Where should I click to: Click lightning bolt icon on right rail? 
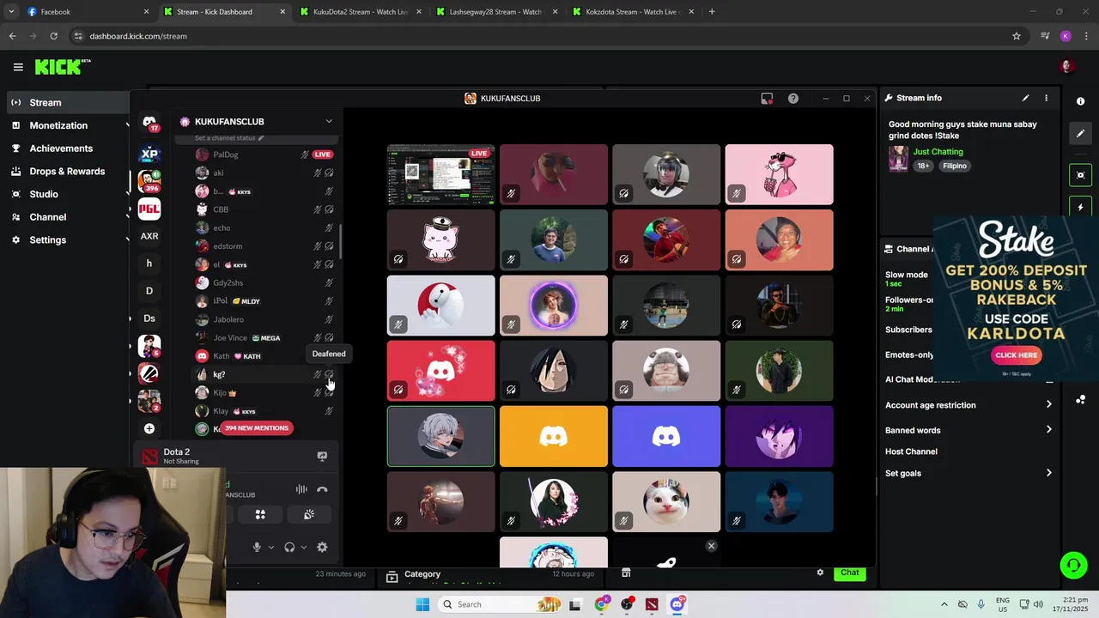[1080, 208]
